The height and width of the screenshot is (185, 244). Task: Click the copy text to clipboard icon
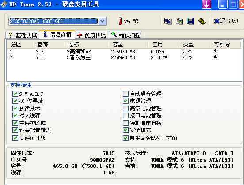(x=168, y=21)
